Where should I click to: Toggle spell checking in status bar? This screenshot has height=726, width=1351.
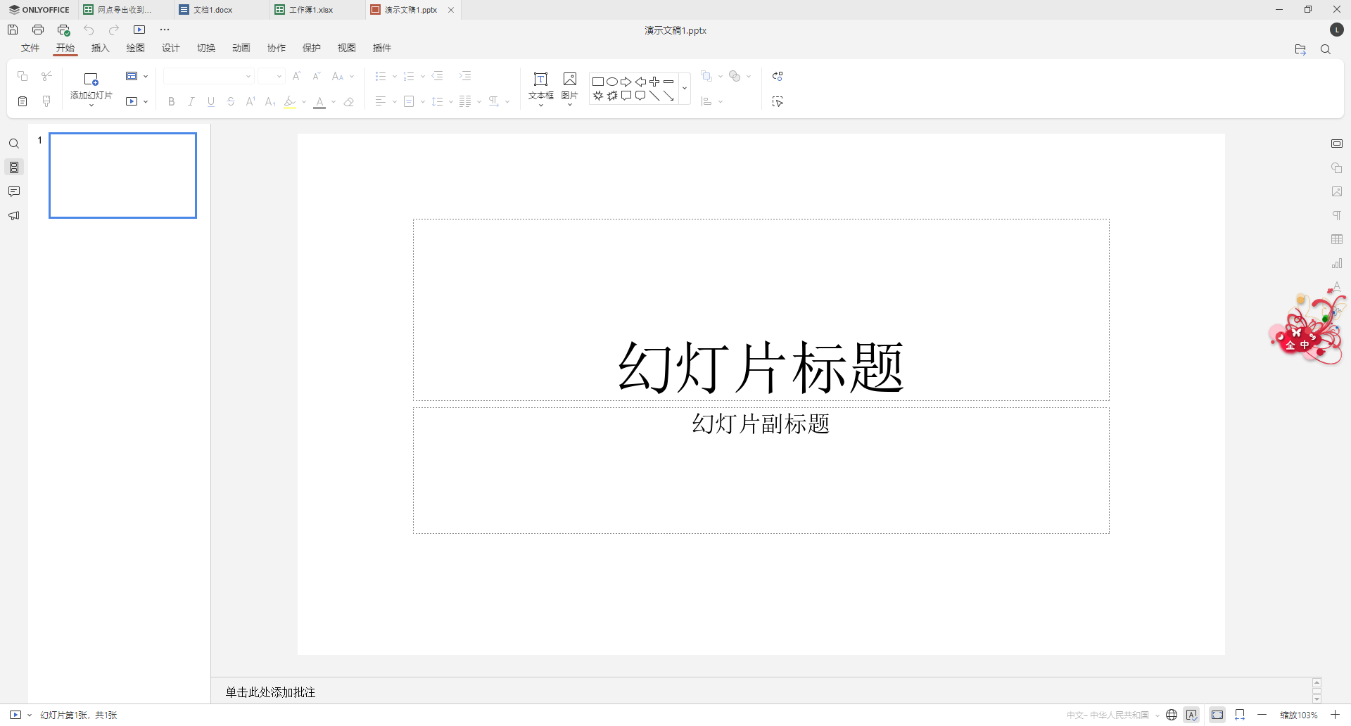pyautogui.click(x=1191, y=715)
